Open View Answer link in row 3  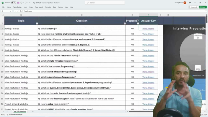[x=148, y=34]
